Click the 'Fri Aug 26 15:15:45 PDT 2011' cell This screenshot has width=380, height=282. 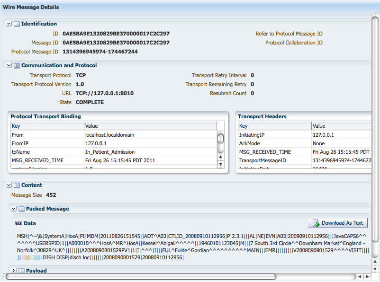click(151, 160)
